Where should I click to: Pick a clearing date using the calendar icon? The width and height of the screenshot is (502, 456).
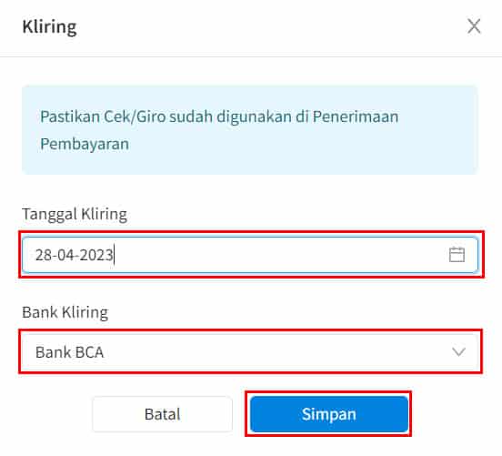click(x=457, y=255)
